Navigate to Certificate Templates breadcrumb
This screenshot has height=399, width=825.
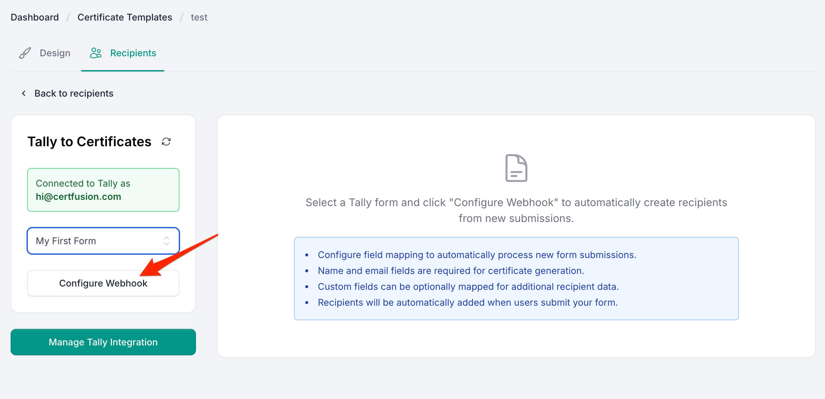[124, 17]
